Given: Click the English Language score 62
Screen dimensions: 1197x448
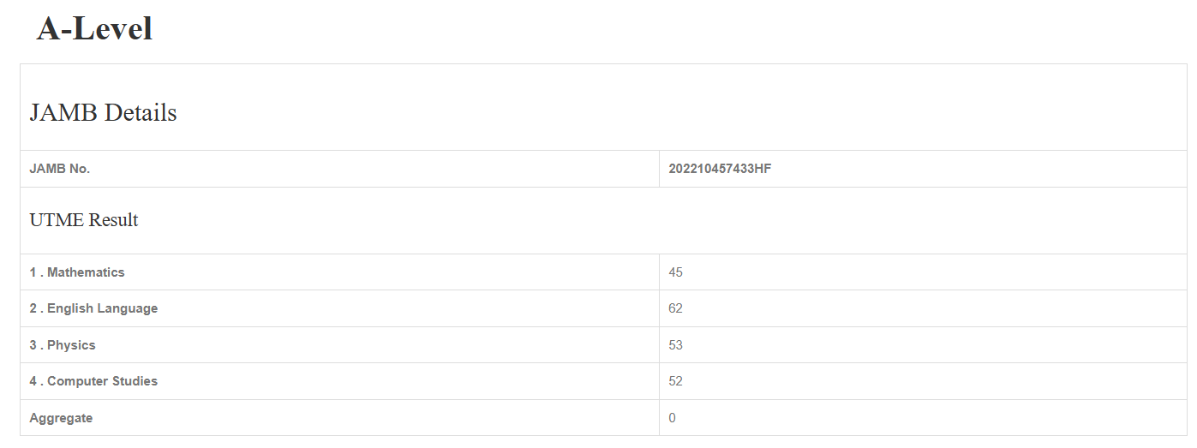Looking at the screenshot, I should click(675, 308).
